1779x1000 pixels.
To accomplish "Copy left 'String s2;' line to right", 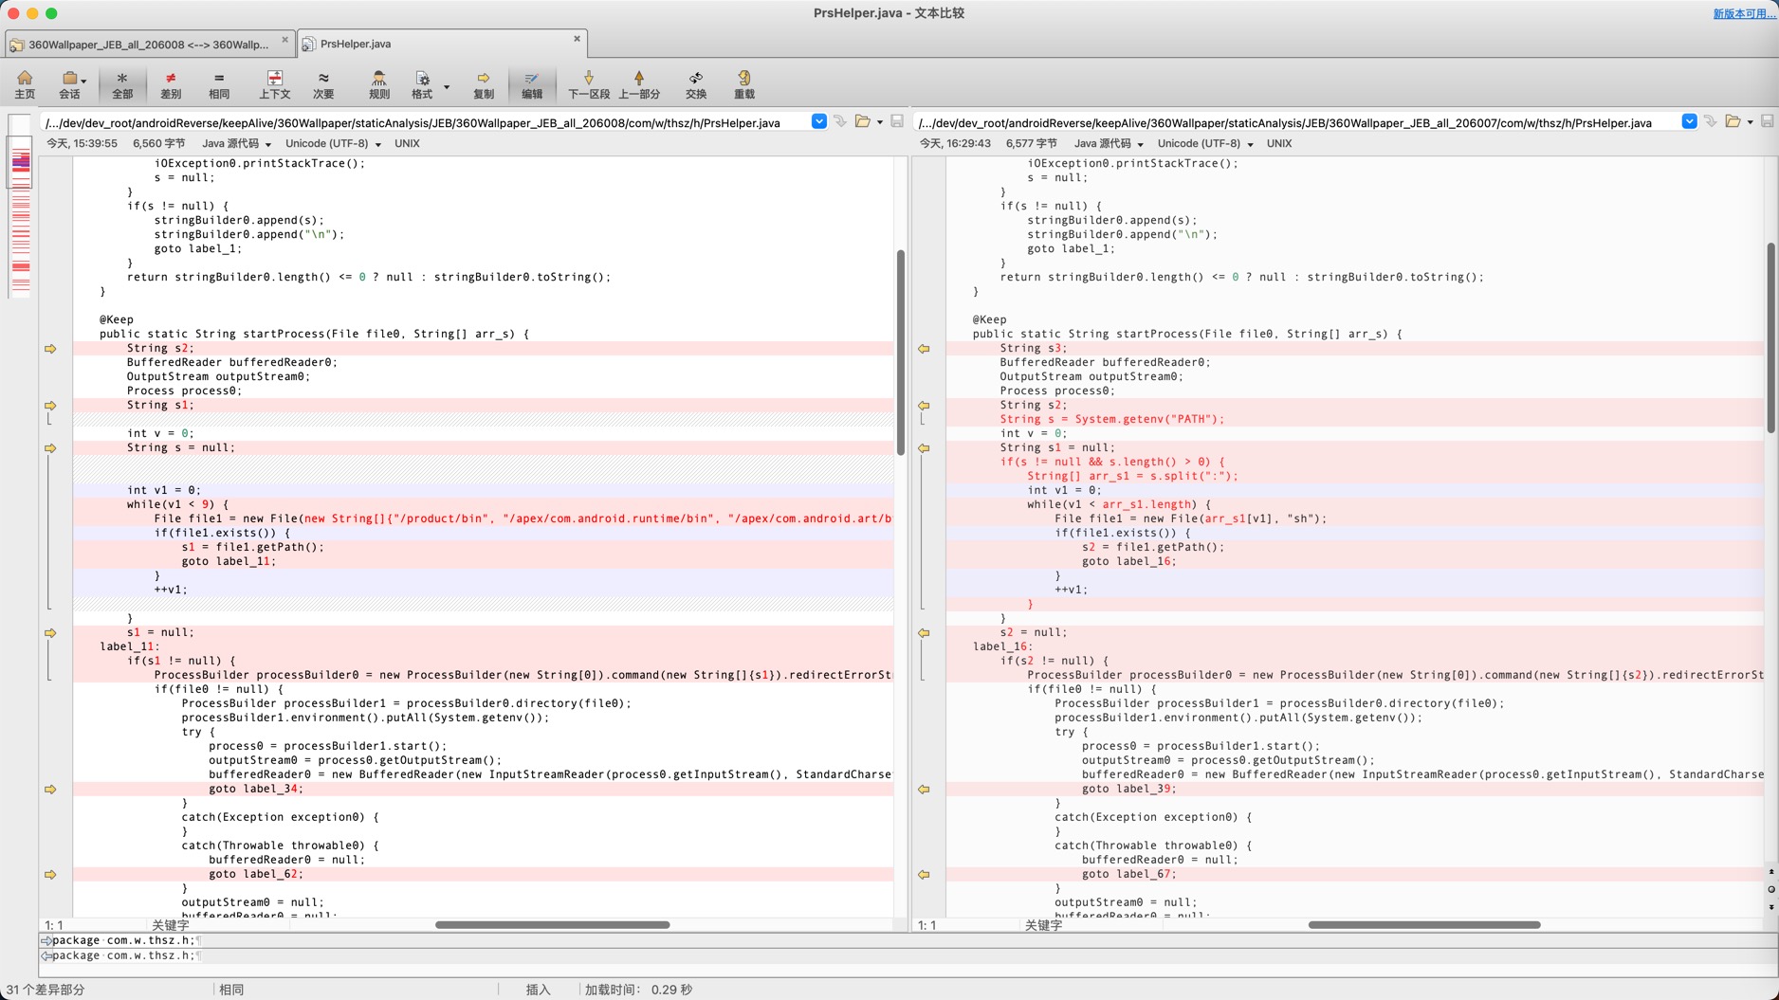I will (x=50, y=349).
